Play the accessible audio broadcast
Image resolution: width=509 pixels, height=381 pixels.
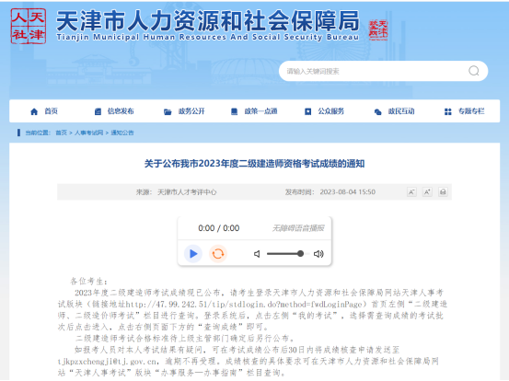pyautogui.click(x=193, y=254)
